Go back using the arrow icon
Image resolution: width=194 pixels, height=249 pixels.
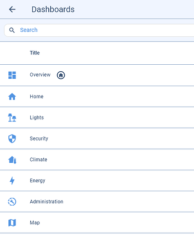click(x=12, y=9)
